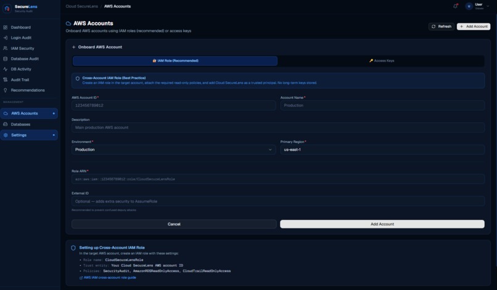The width and height of the screenshot is (497, 290).
Task: Click Cancel in the onboarding form
Action: (174, 224)
